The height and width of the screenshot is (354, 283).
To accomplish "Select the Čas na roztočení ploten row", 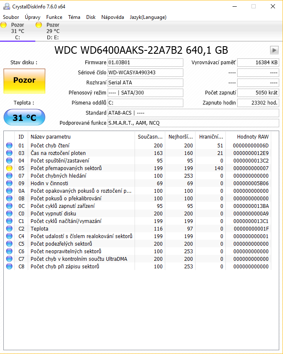I will [x=138, y=153].
